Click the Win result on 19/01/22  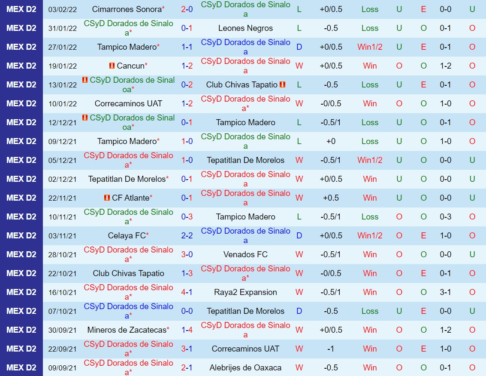pyautogui.click(x=370, y=66)
